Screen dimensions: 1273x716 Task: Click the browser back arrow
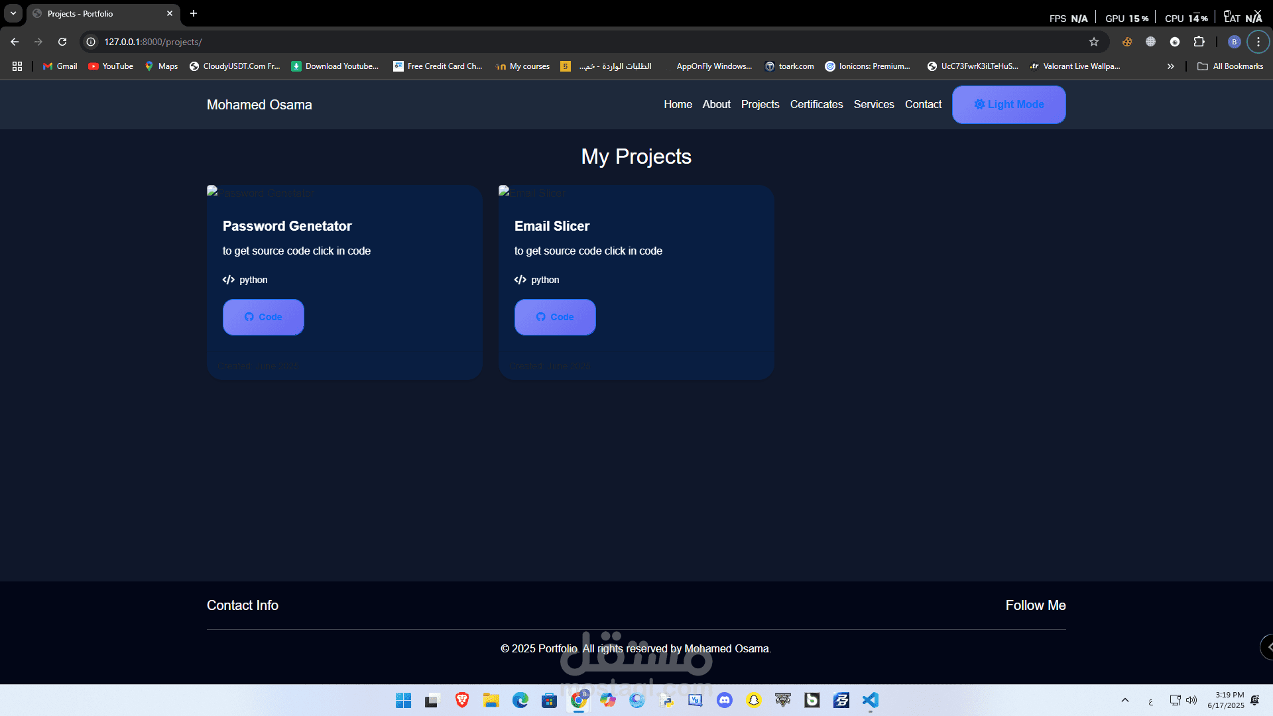(15, 42)
